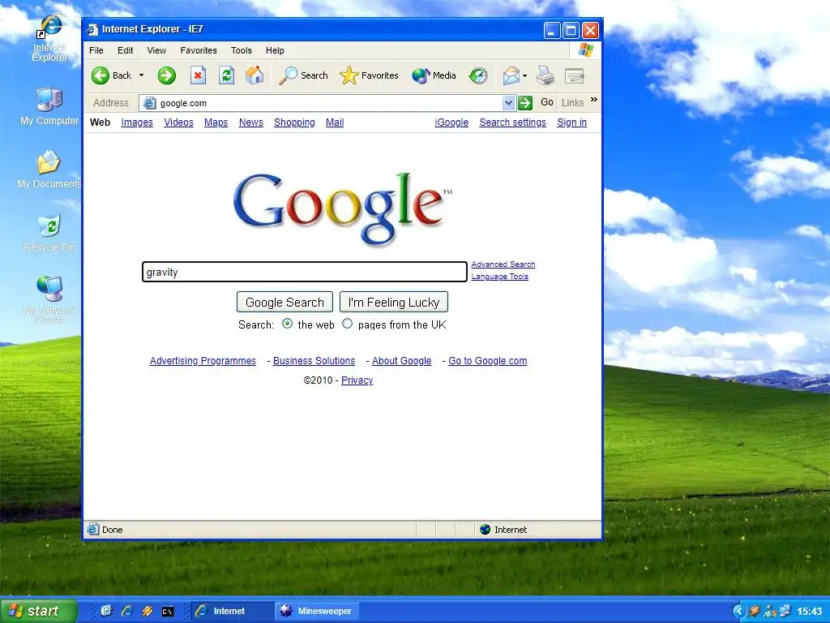Image resolution: width=830 pixels, height=623 pixels.
Task: Open the Tools menu
Action: pyautogui.click(x=242, y=50)
